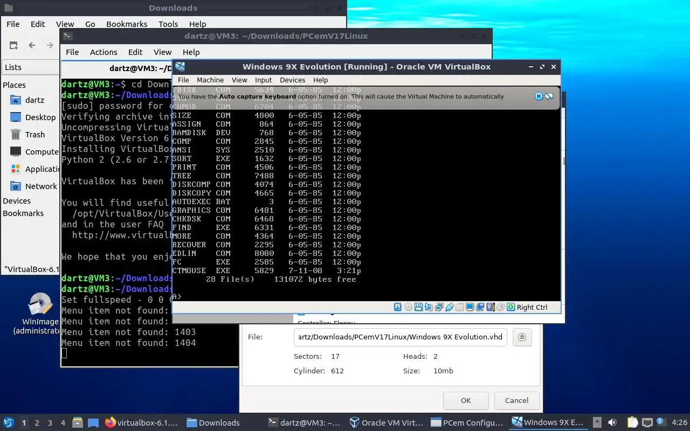Click the green arrow keyboard capture icon
This screenshot has height=431, width=690.
[510, 307]
